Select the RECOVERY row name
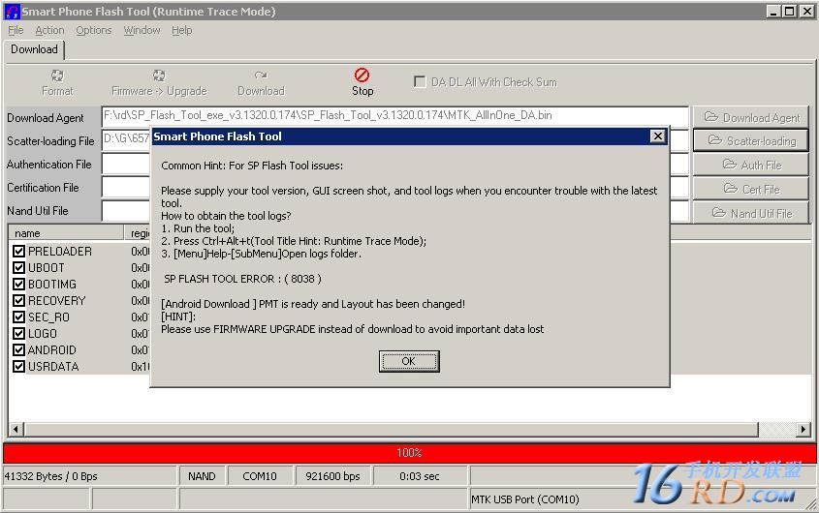Image resolution: width=819 pixels, height=513 pixels. tap(56, 301)
